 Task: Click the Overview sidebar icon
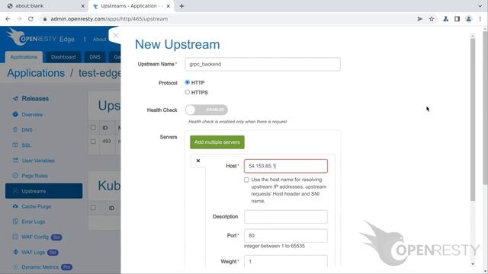click(x=15, y=114)
